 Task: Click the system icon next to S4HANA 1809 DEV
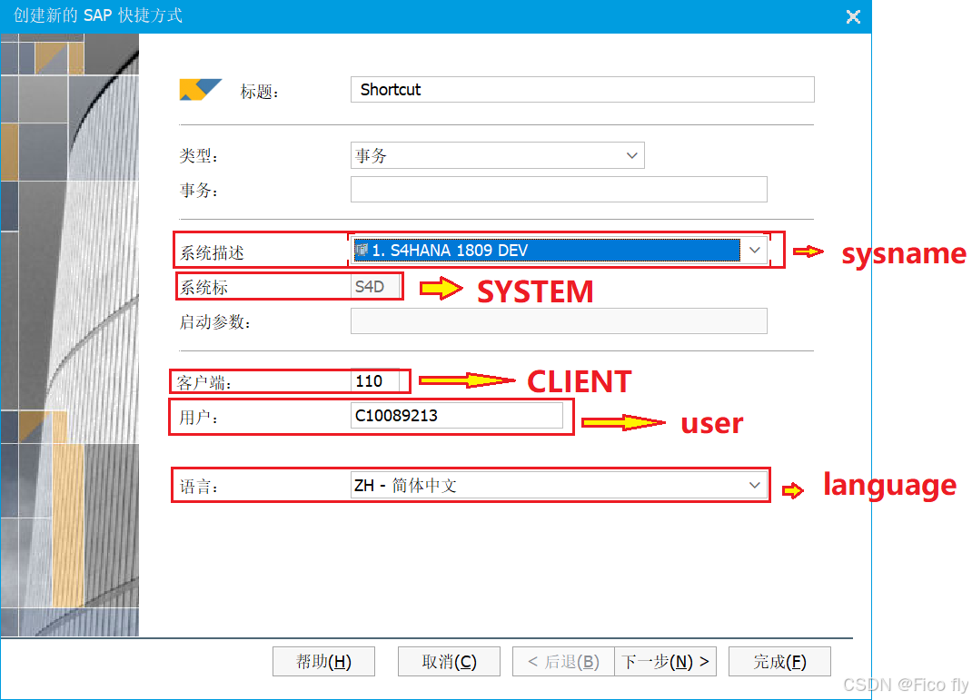362,251
